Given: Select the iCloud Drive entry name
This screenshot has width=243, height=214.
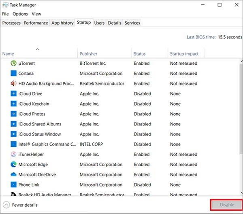Looking at the screenshot, I should pos(30,93).
